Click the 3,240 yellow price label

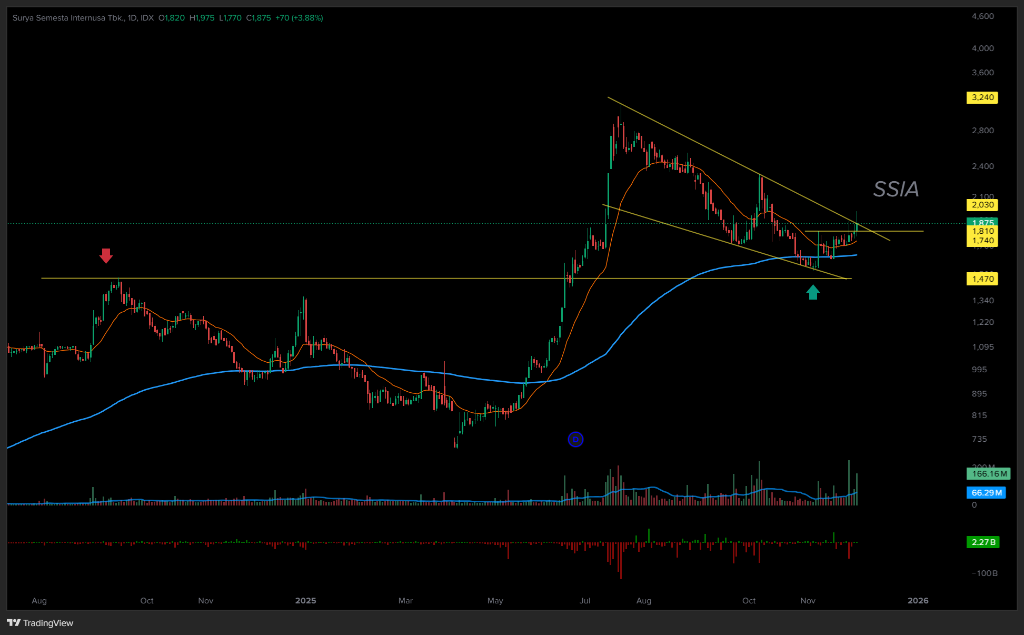982,97
